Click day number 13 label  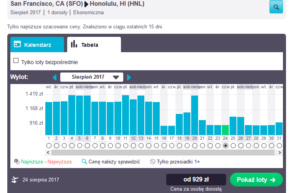141,138
